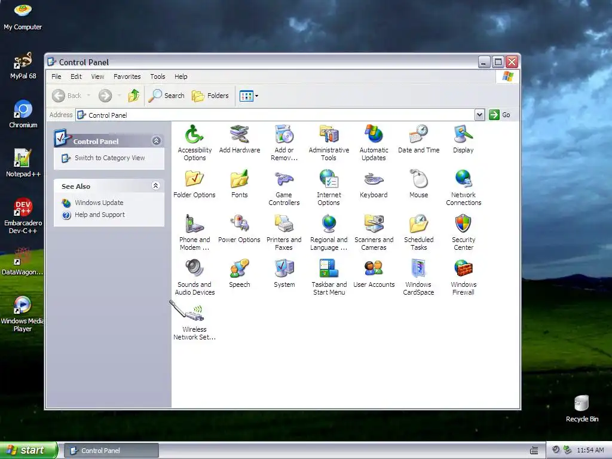Open Windows Firewall icon
The image size is (612, 459).
[463, 277]
